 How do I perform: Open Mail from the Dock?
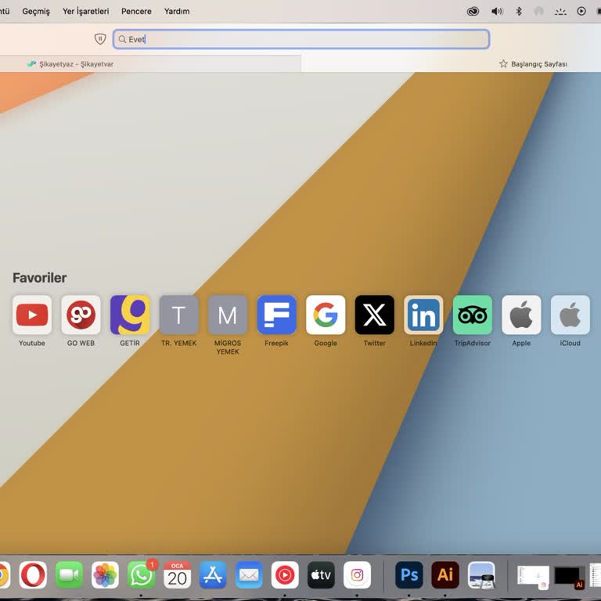[249, 574]
